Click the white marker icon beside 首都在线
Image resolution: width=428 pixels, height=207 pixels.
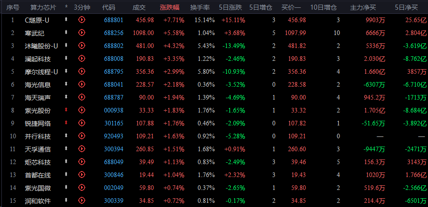tap(66, 174)
